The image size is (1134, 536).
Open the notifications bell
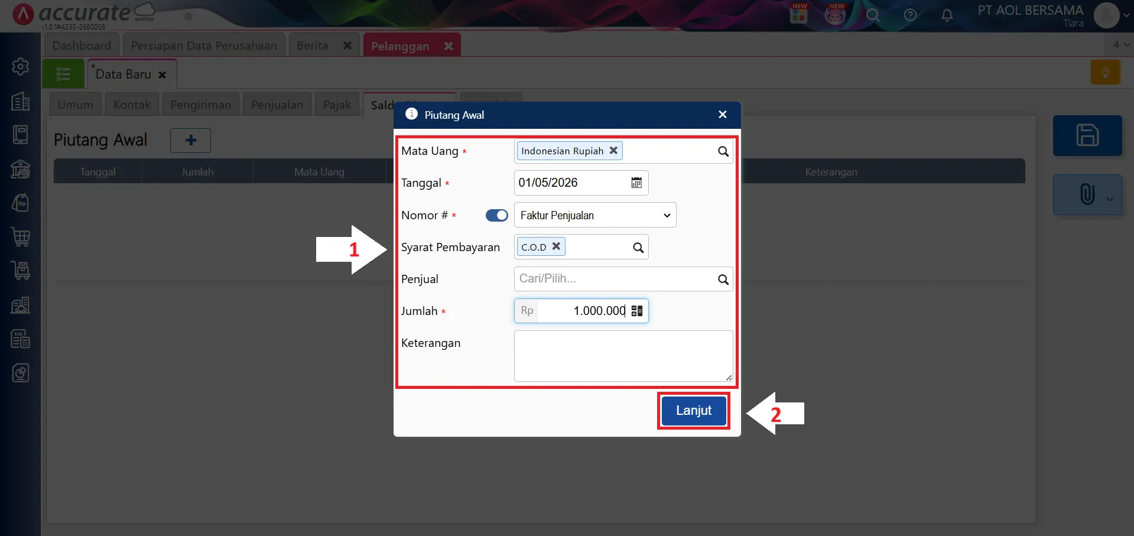pyautogui.click(x=947, y=15)
